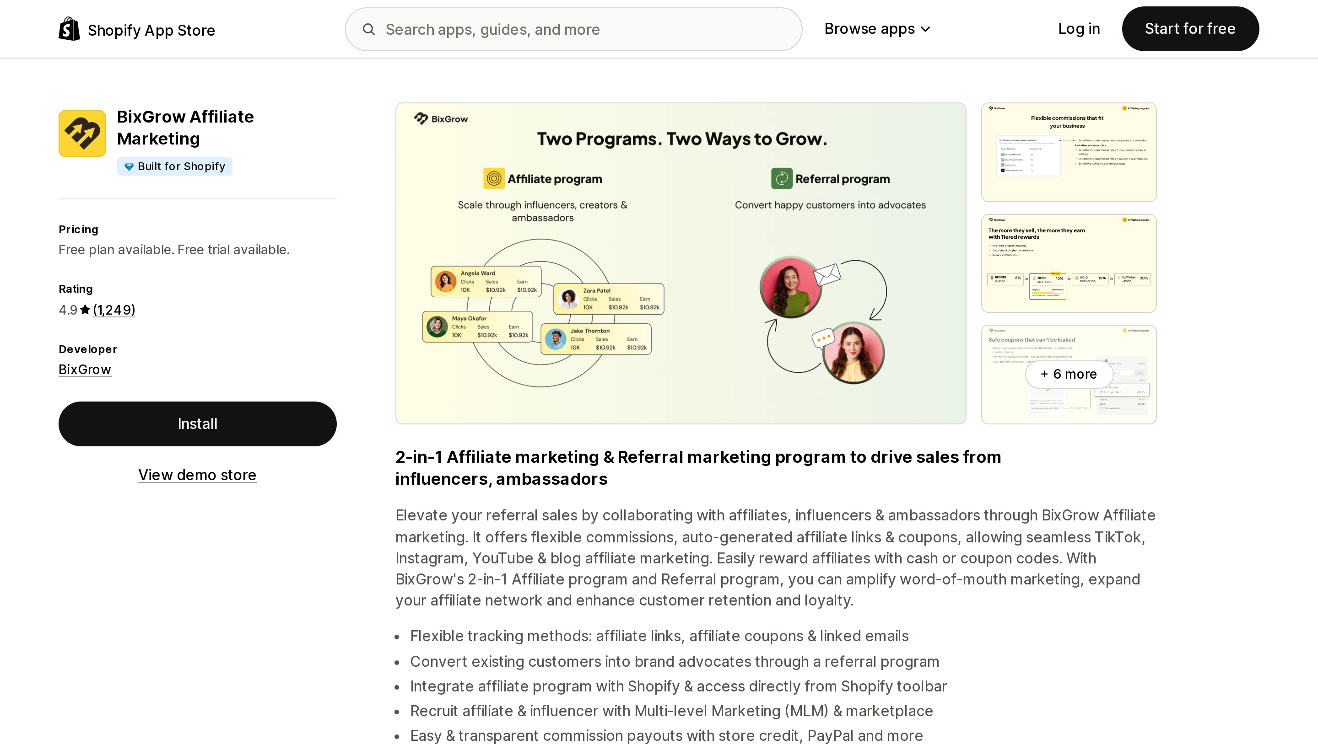Click the Two Programs. Two Ways to Grow. heading
Viewport: 1318px width, 750px height.
(682, 139)
